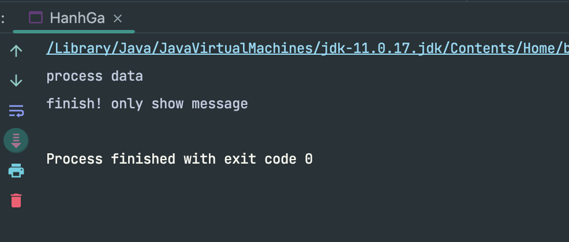
Task: Click empty console area below the output
Action: tap(289, 207)
